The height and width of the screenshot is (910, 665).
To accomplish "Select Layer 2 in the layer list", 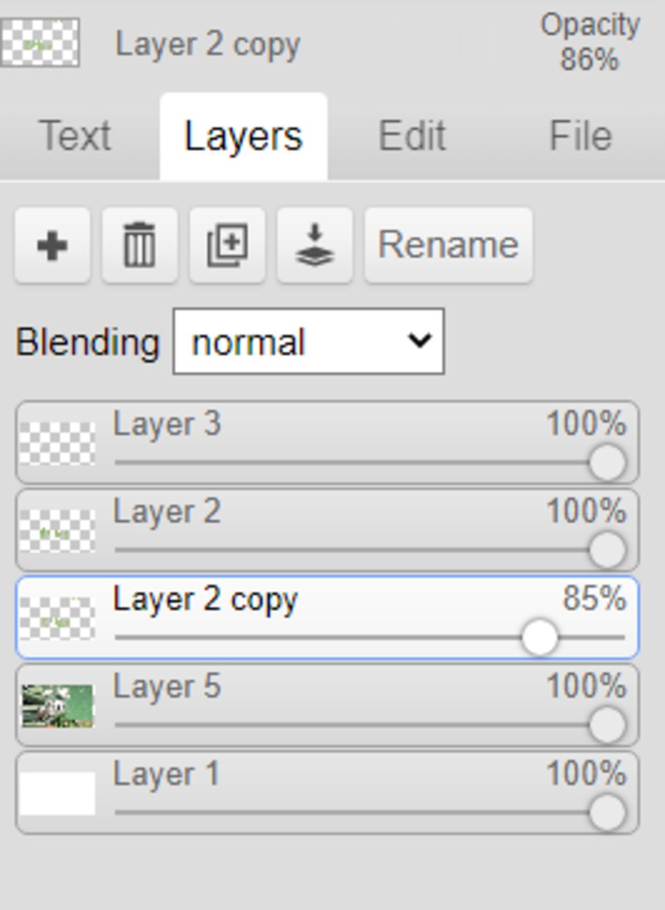I will click(x=167, y=512).
